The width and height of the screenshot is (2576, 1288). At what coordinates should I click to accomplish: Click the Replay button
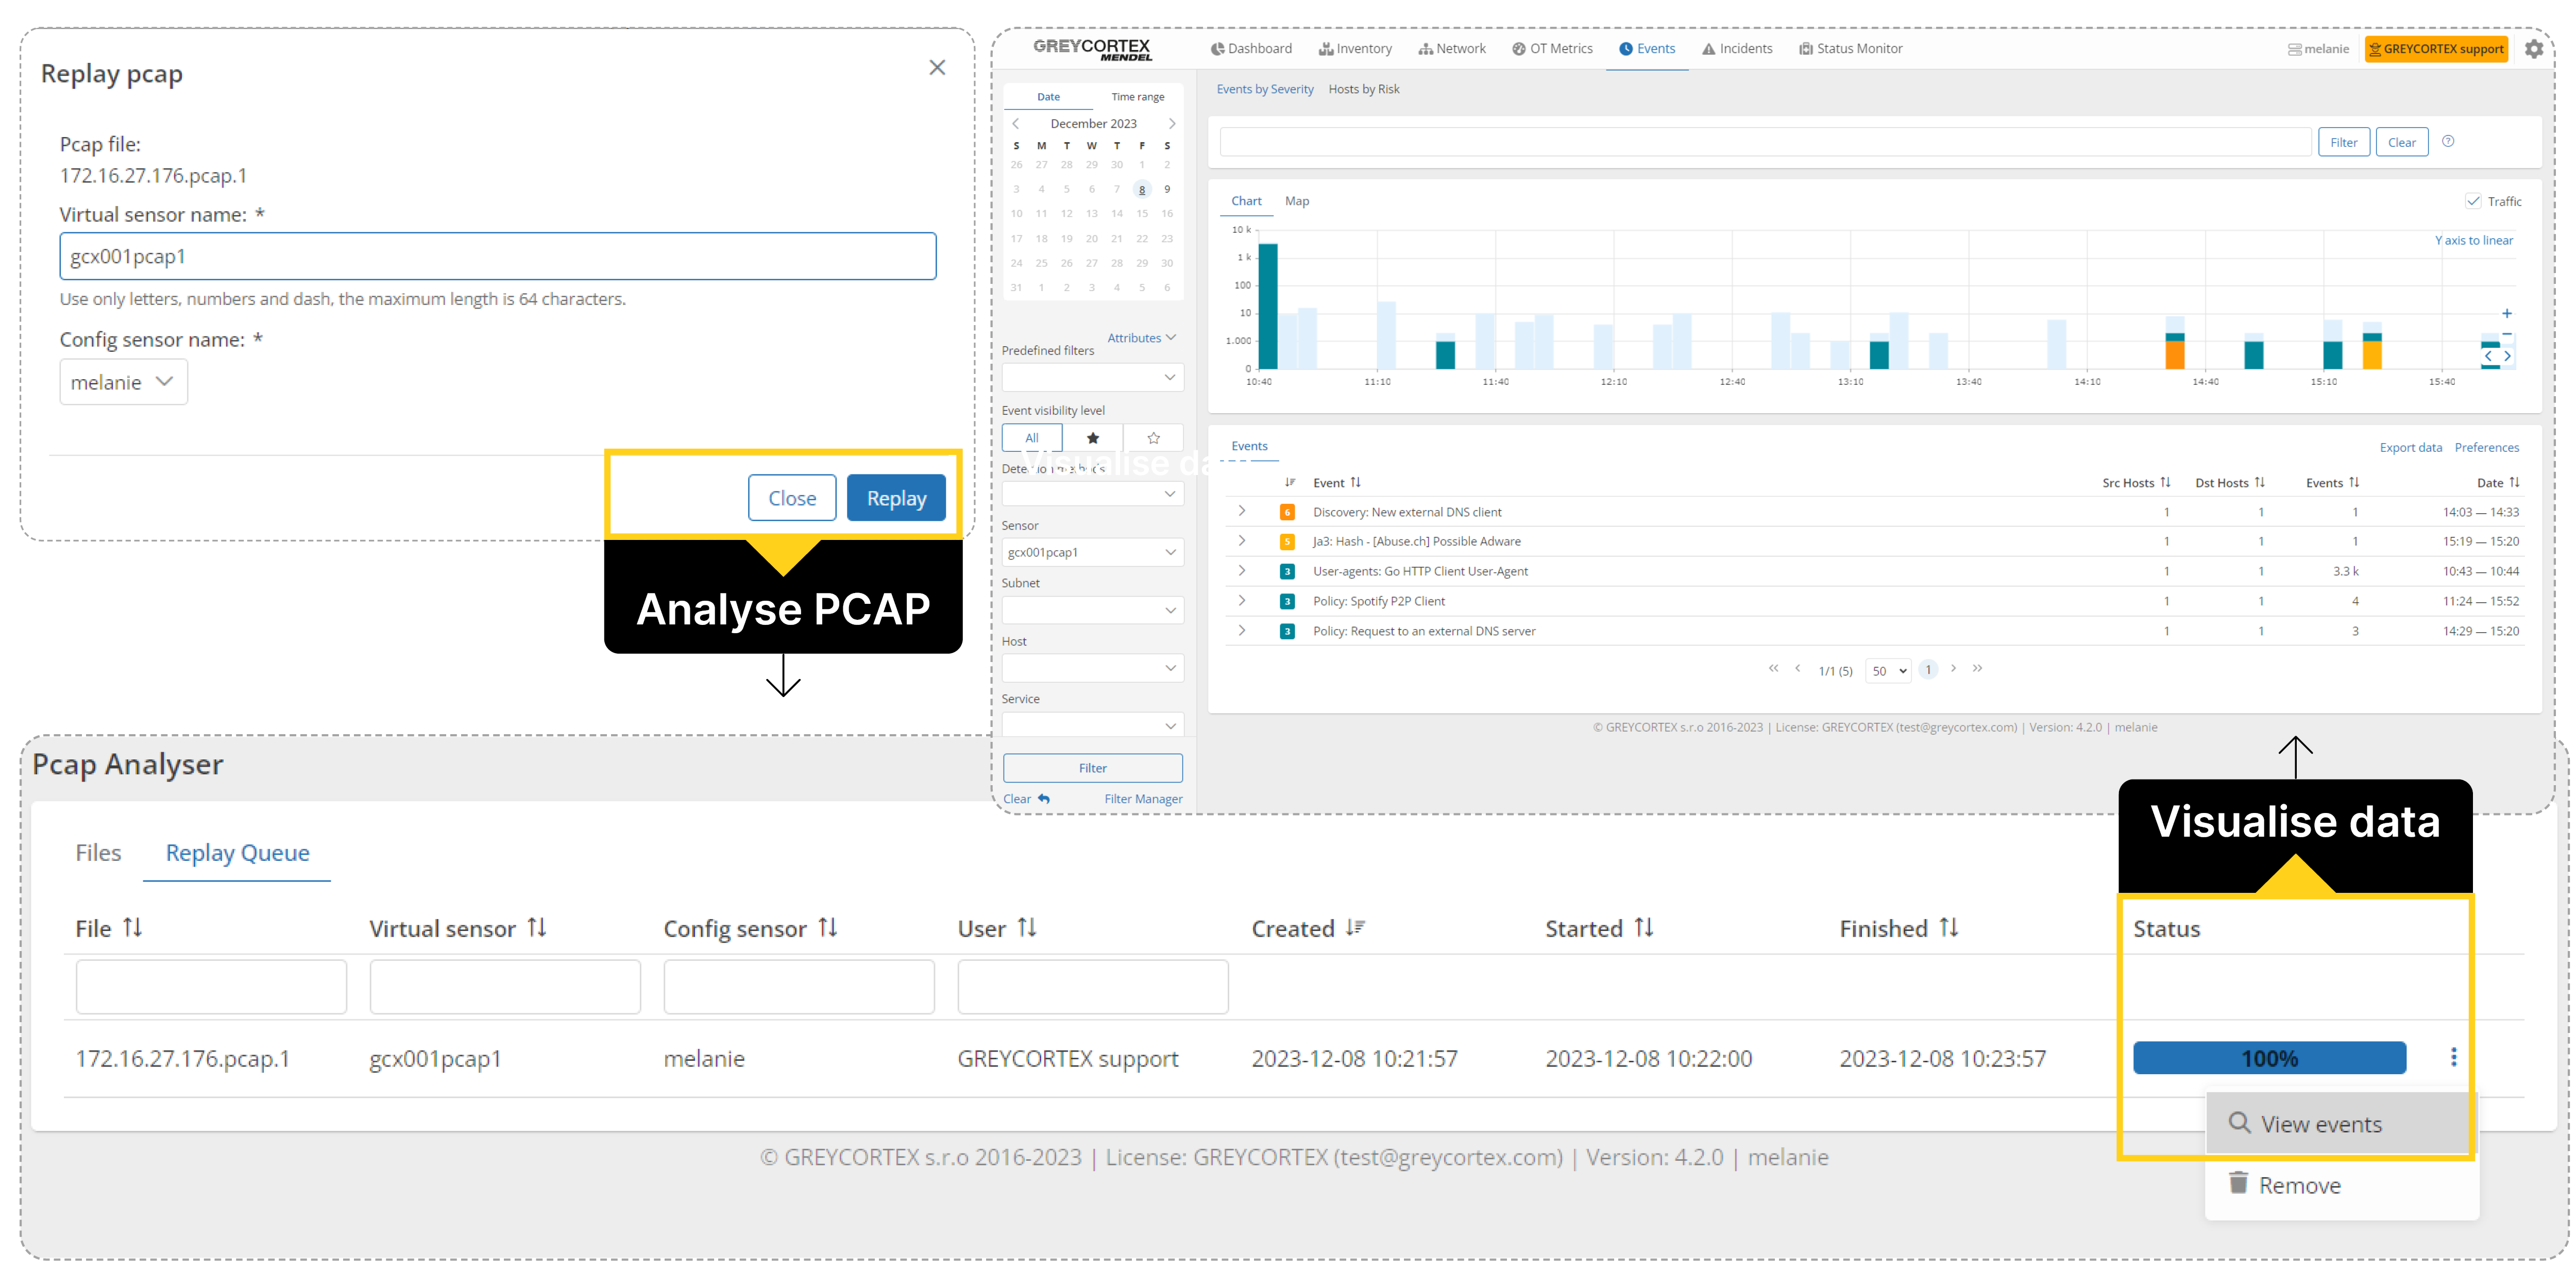[x=895, y=498]
